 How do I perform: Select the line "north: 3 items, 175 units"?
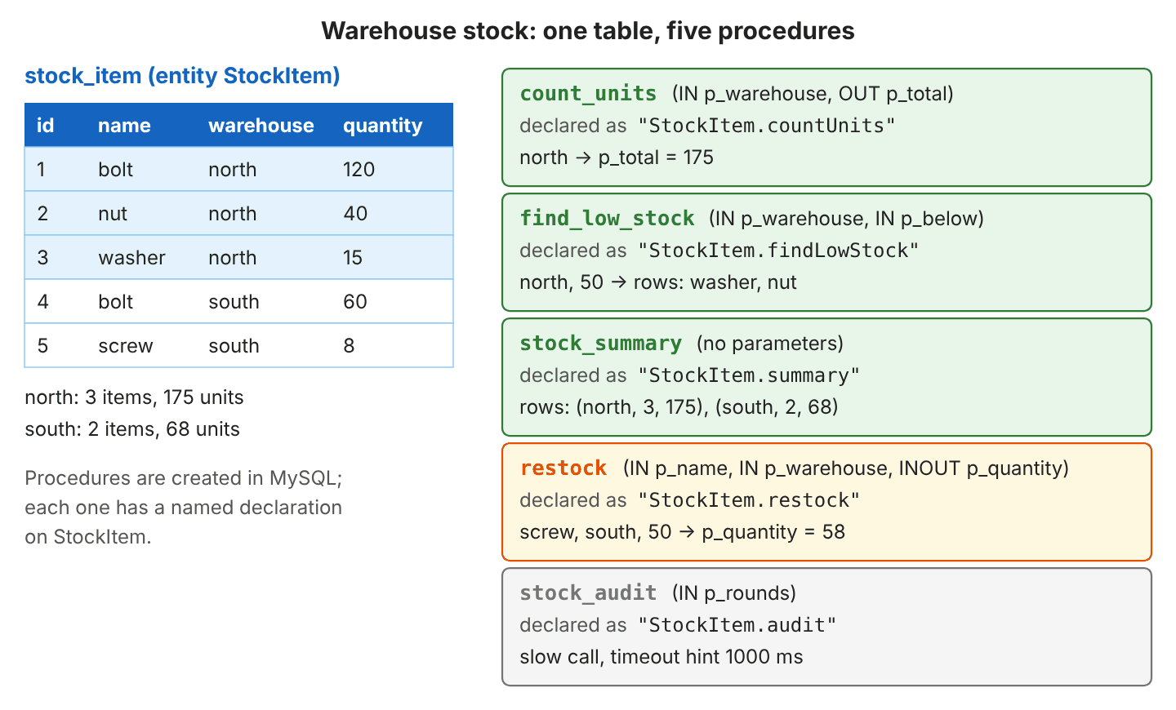[134, 397]
